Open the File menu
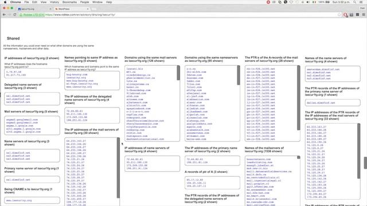 27,2
